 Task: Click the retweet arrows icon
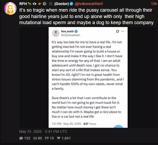[x=35, y=138]
